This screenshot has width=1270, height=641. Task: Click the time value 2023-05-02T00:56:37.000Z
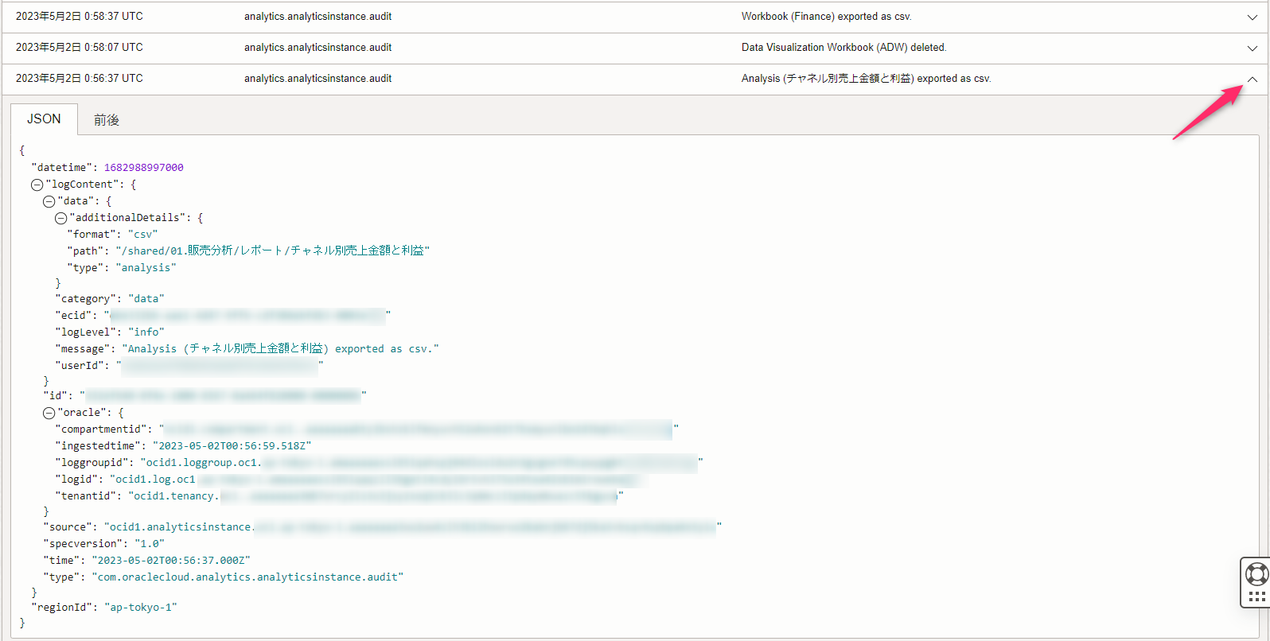coord(171,561)
